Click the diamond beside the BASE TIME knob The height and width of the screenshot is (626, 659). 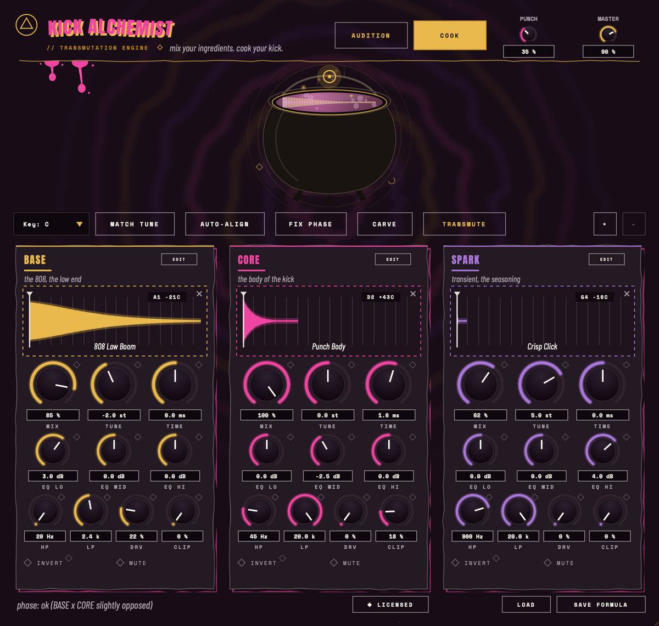199,364
